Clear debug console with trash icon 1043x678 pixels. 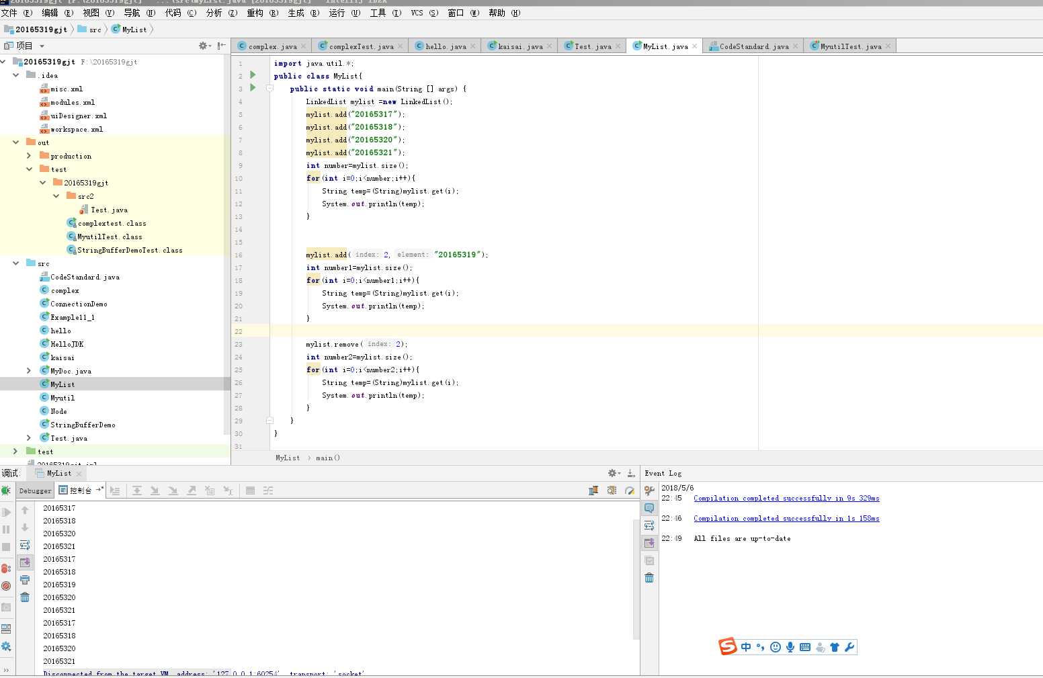tap(25, 597)
